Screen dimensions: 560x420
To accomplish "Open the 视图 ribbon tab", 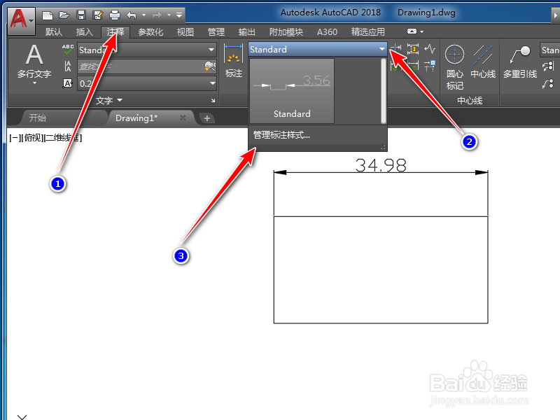I will tap(185, 32).
